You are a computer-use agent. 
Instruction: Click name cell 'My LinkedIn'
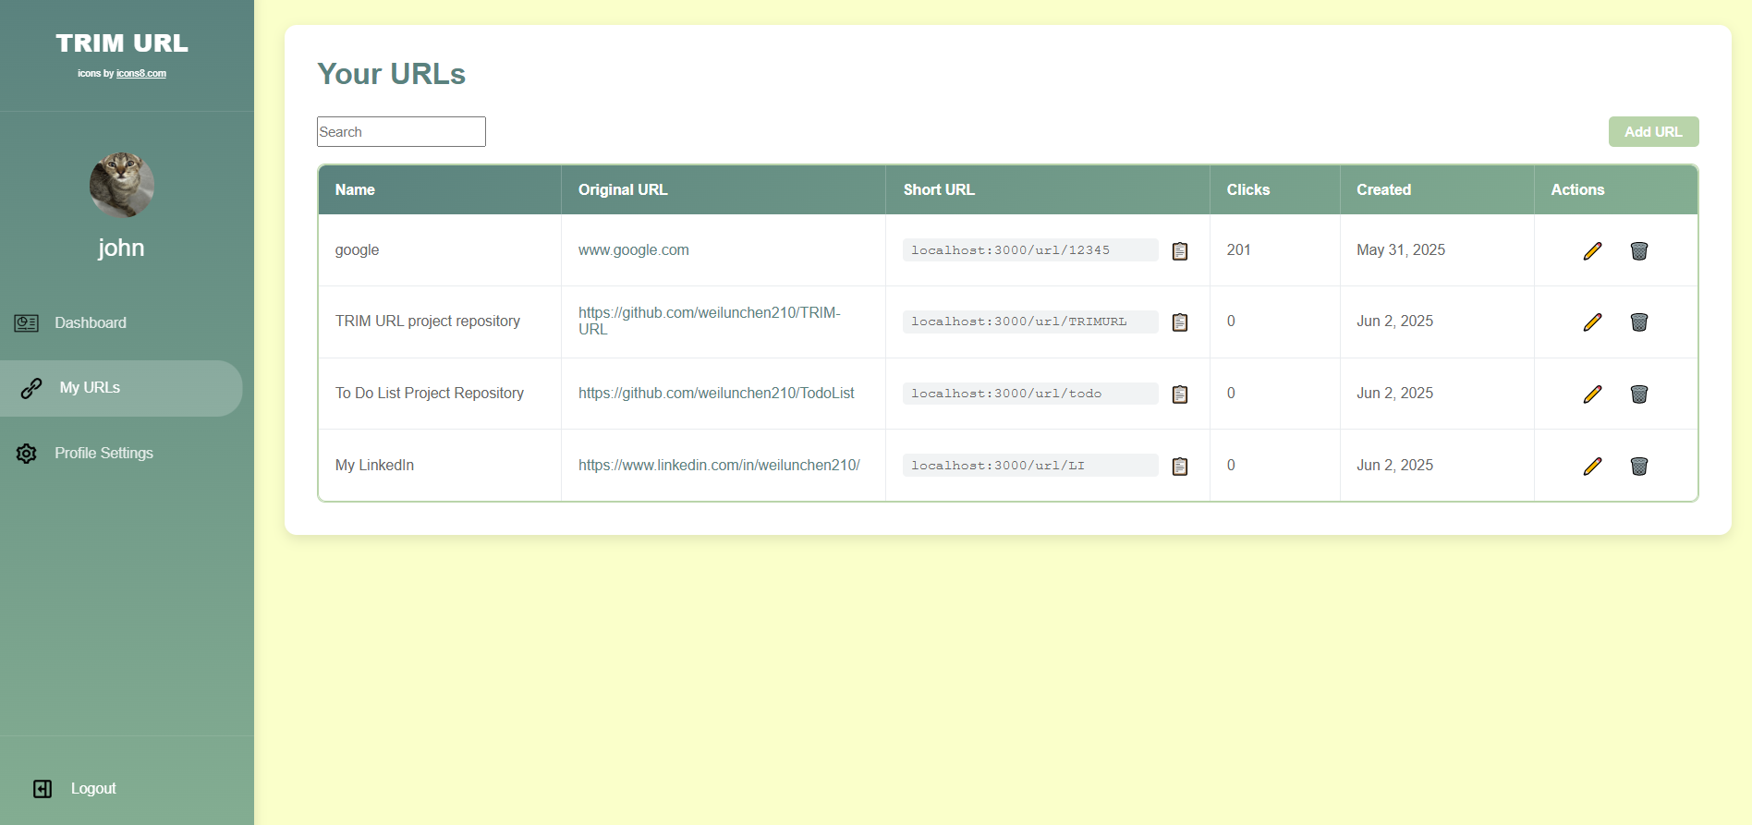point(374,466)
